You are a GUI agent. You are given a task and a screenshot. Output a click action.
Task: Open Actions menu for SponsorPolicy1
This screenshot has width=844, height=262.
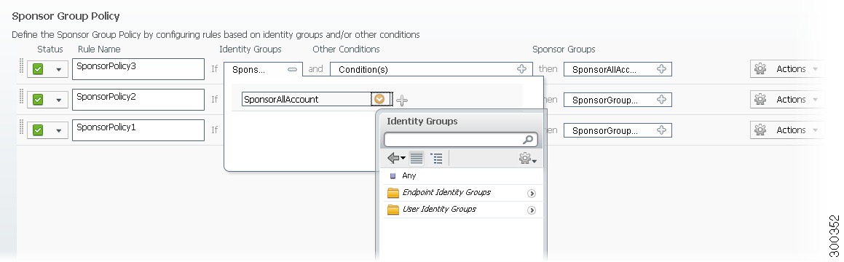click(786, 130)
